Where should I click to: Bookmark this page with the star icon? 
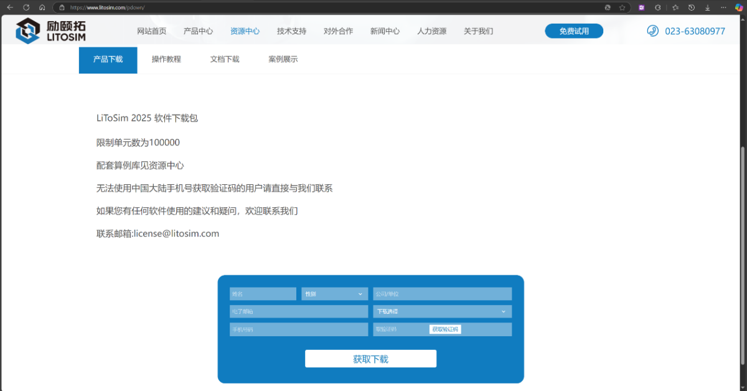[622, 7]
